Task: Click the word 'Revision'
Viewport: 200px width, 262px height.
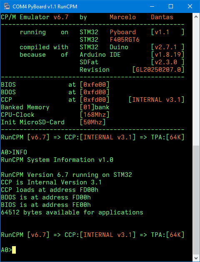Action: pos(95,70)
